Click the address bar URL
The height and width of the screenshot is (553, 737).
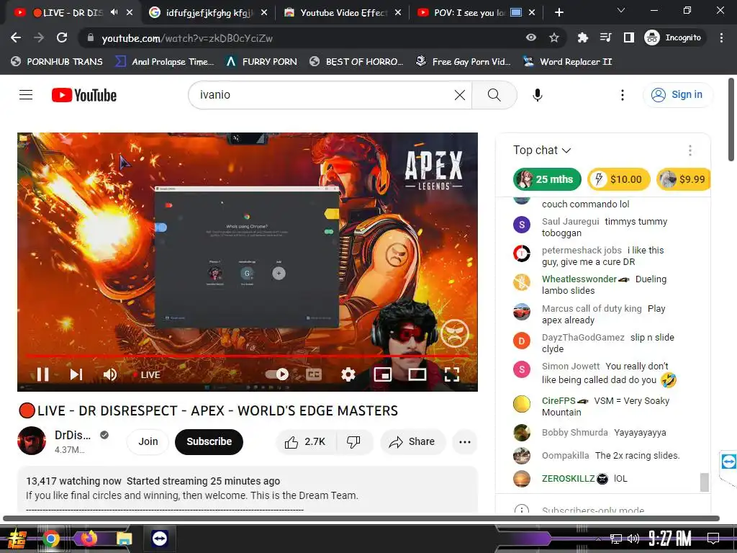[x=187, y=38]
